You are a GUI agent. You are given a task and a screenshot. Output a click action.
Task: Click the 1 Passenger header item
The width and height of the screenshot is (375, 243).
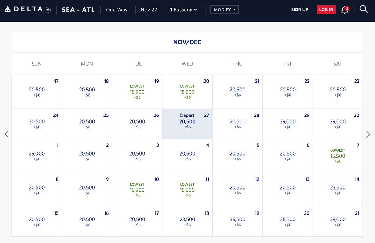tap(183, 10)
